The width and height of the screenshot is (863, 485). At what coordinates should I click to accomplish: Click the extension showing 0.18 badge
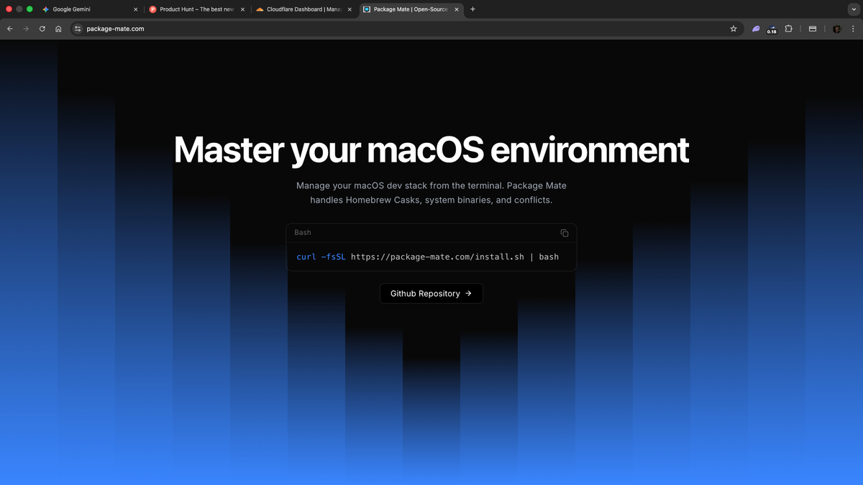point(772,29)
